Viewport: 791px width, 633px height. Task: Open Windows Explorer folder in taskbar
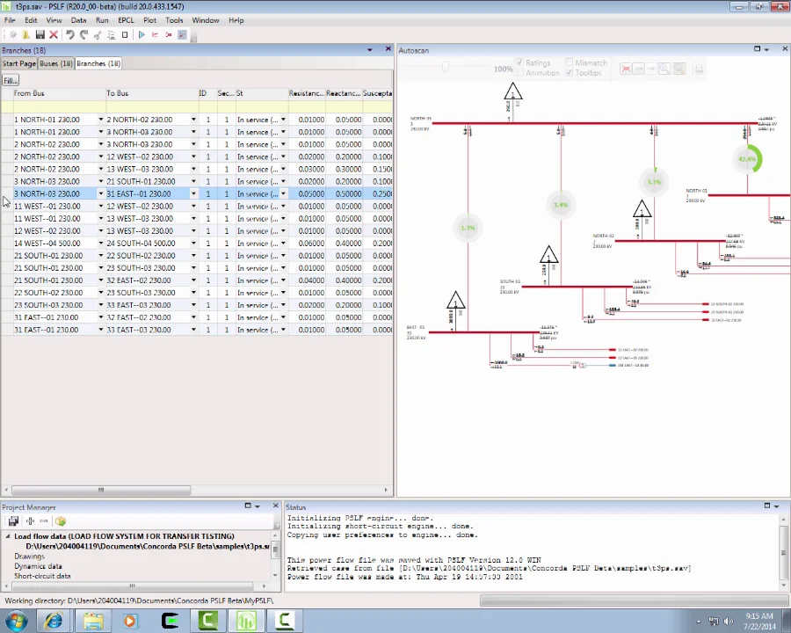coord(93,621)
